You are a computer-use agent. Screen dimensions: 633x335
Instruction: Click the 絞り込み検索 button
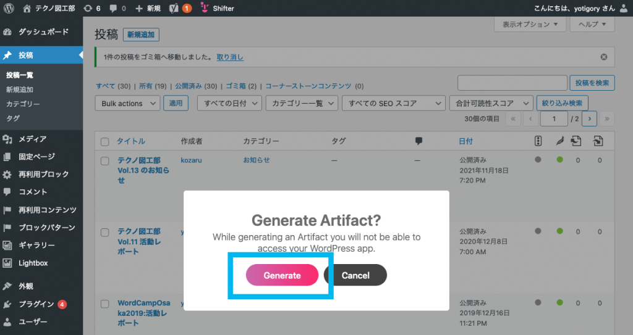point(562,103)
